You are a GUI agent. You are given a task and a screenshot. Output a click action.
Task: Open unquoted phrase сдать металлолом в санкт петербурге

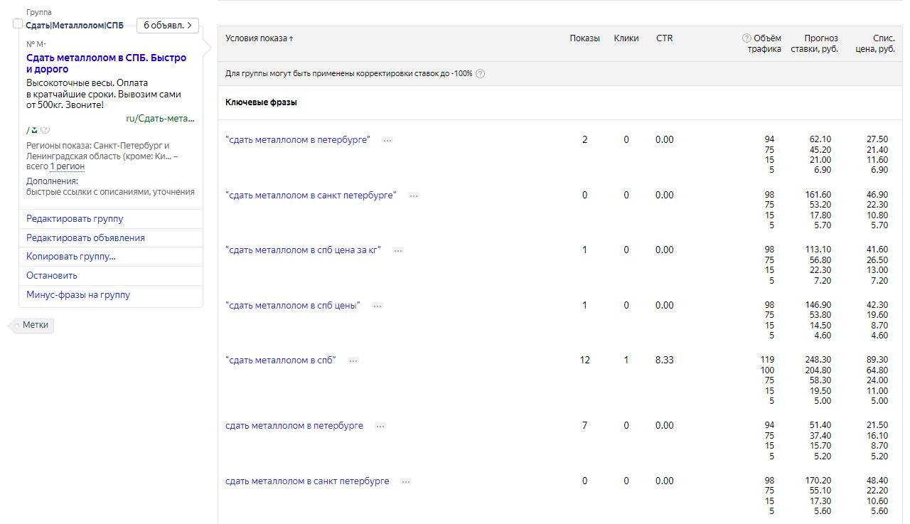(307, 481)
